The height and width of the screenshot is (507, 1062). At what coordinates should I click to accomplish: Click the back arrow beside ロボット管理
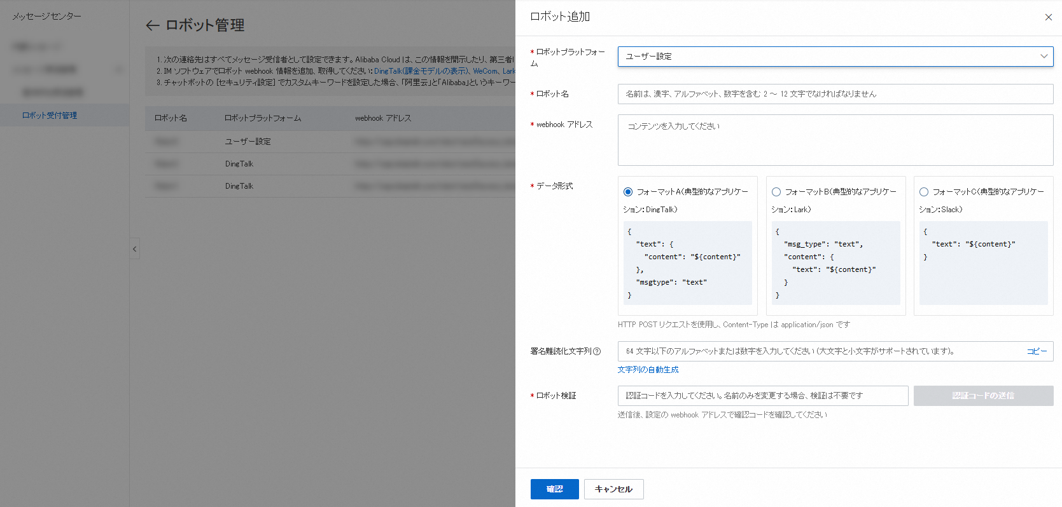tap(152, 25)
